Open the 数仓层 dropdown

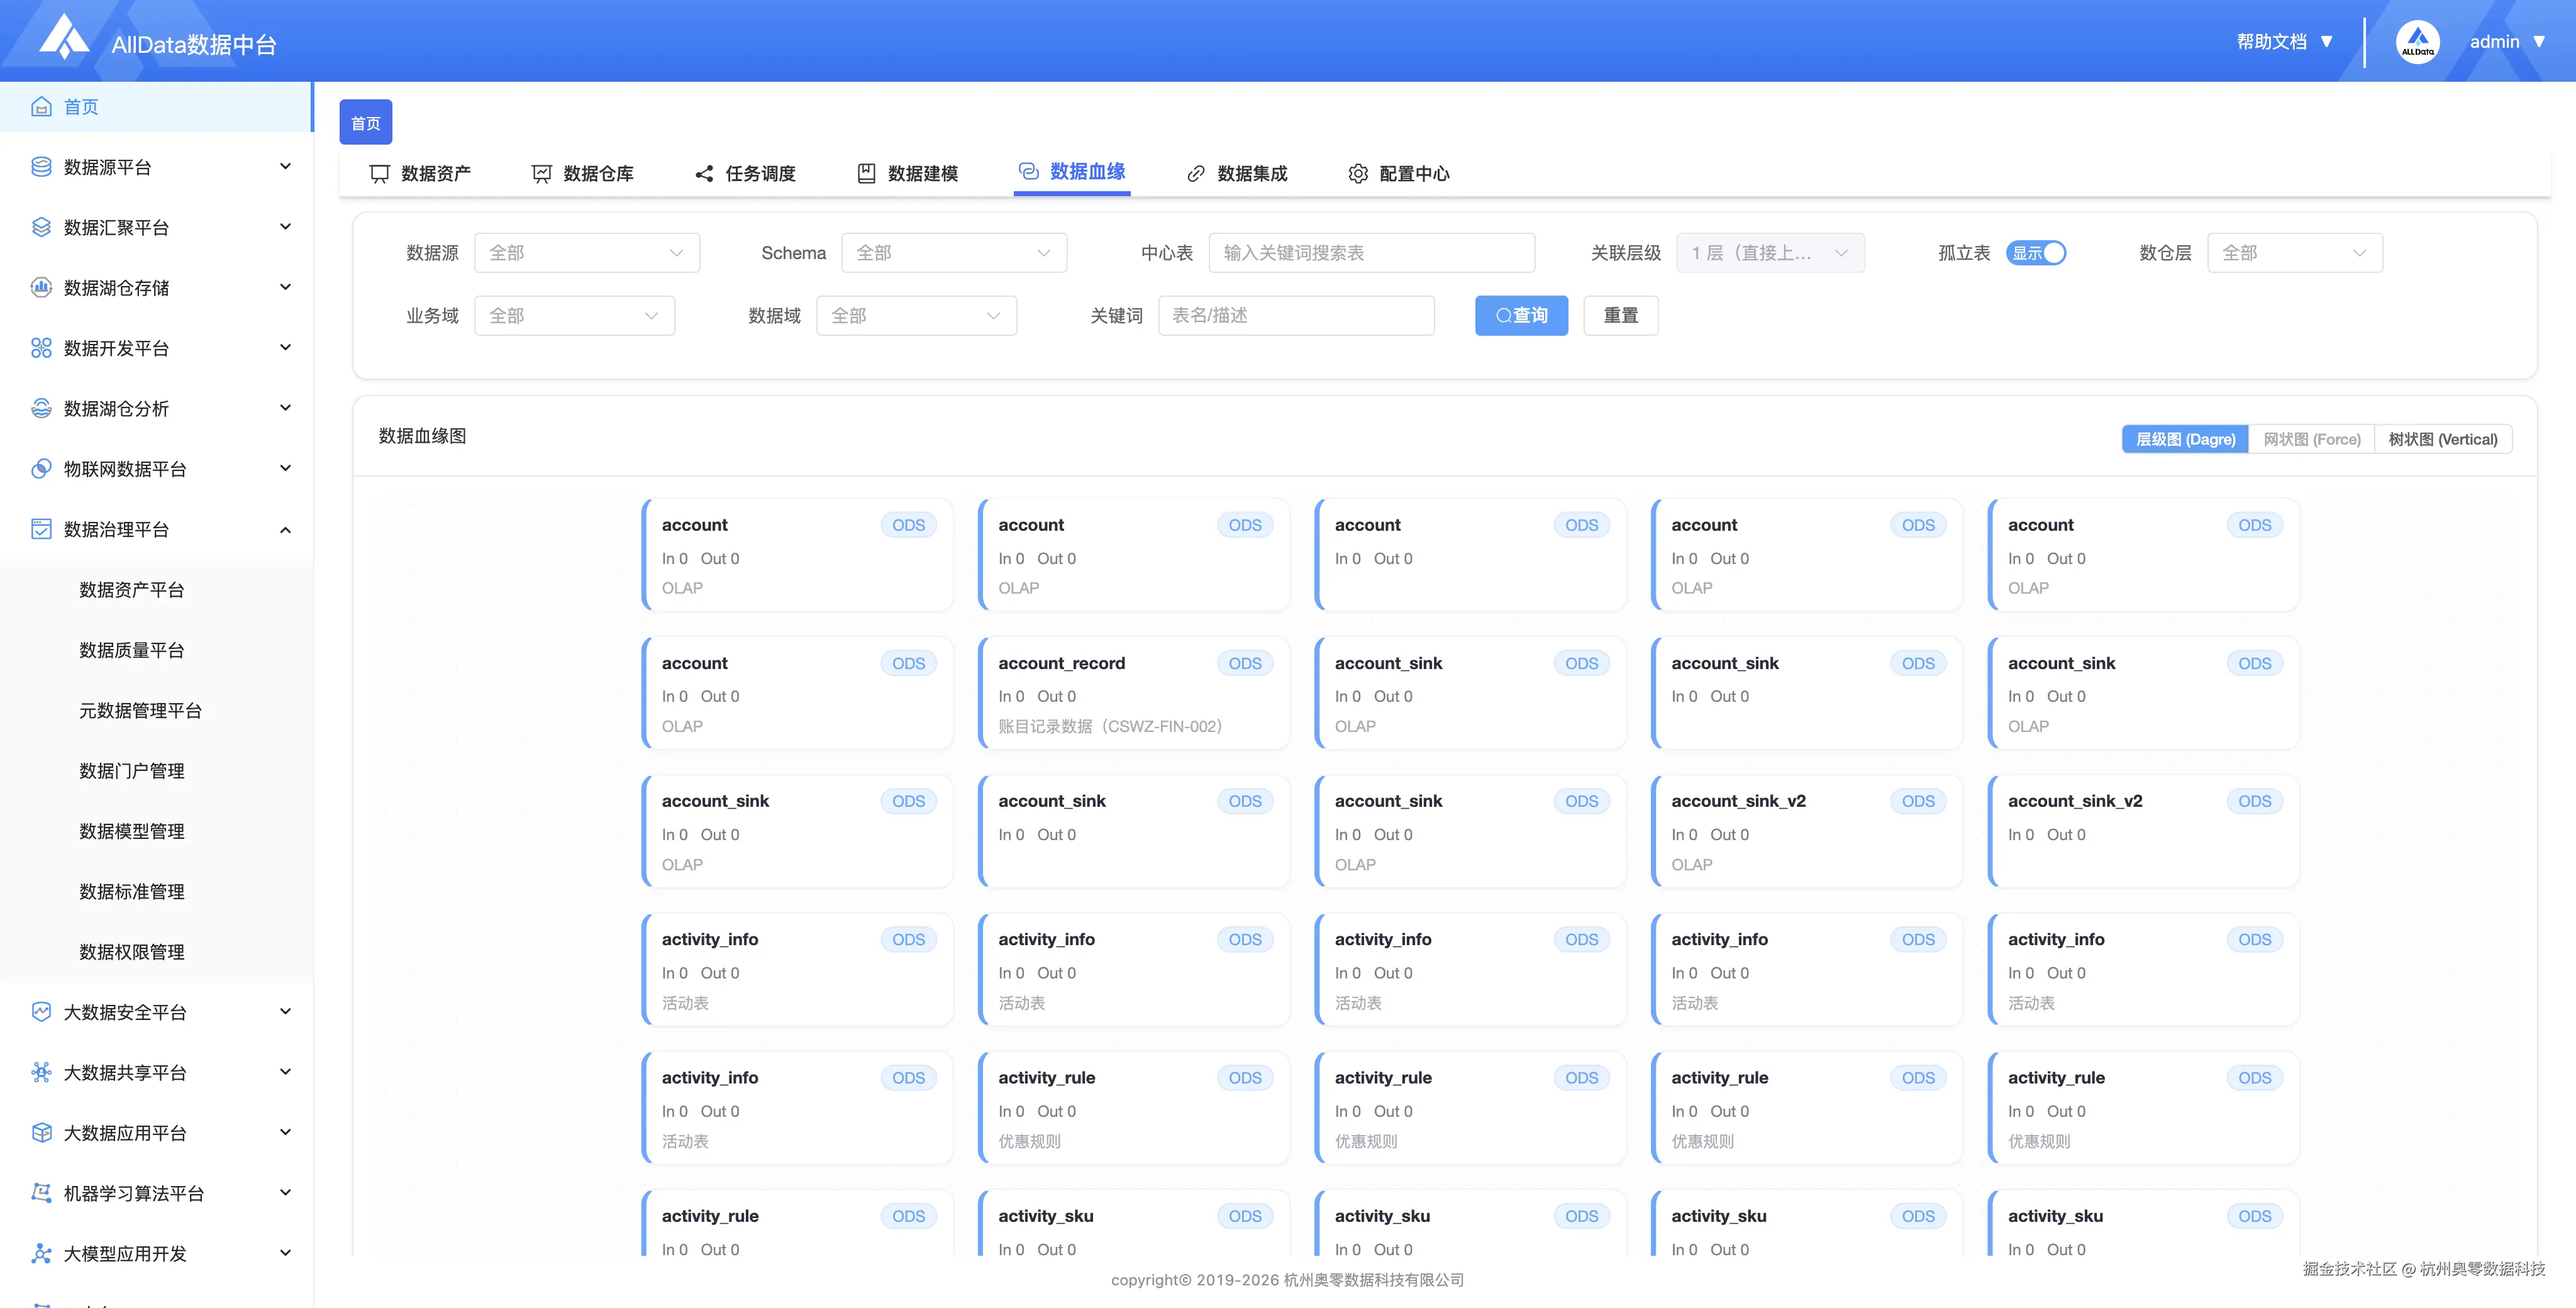pyautogui.click(x=2294, y=253)
